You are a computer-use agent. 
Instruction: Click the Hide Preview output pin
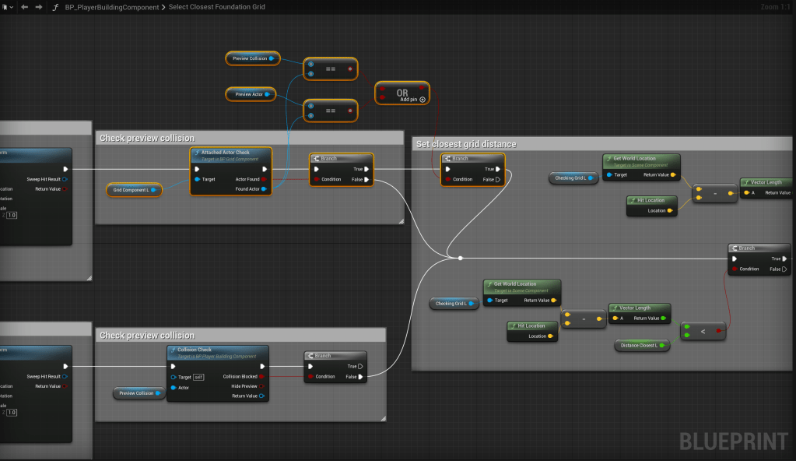click(x=262, y=386)
